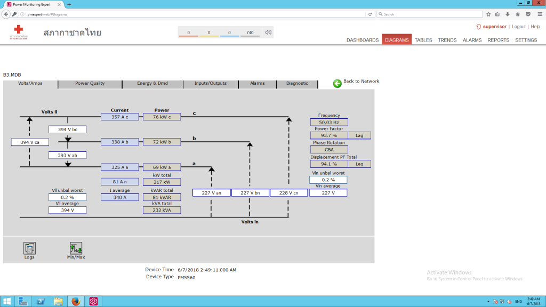Screen dimensions: 546x307
Task: Reload the page in address bar
Action: click(x=370, y=14)
